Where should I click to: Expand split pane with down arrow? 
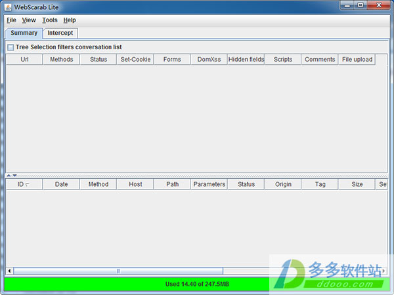[14, 176]
